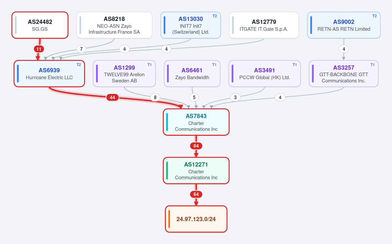Click the 24.97.123.0/24 prefix box
The height and width of the screenshot is (244, 392).
tap(196, 219)
